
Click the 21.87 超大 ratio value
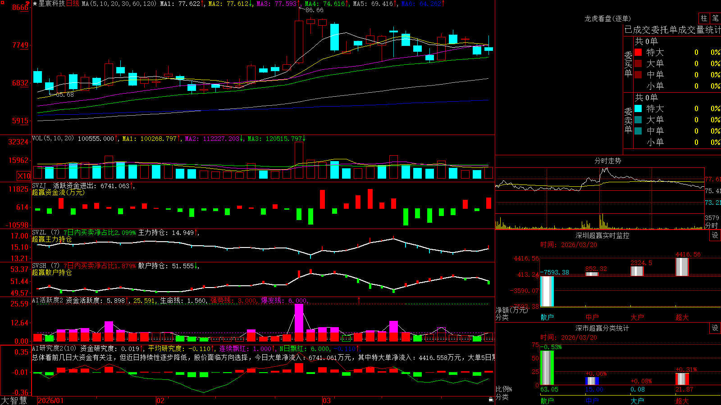[x=684, y=389]
